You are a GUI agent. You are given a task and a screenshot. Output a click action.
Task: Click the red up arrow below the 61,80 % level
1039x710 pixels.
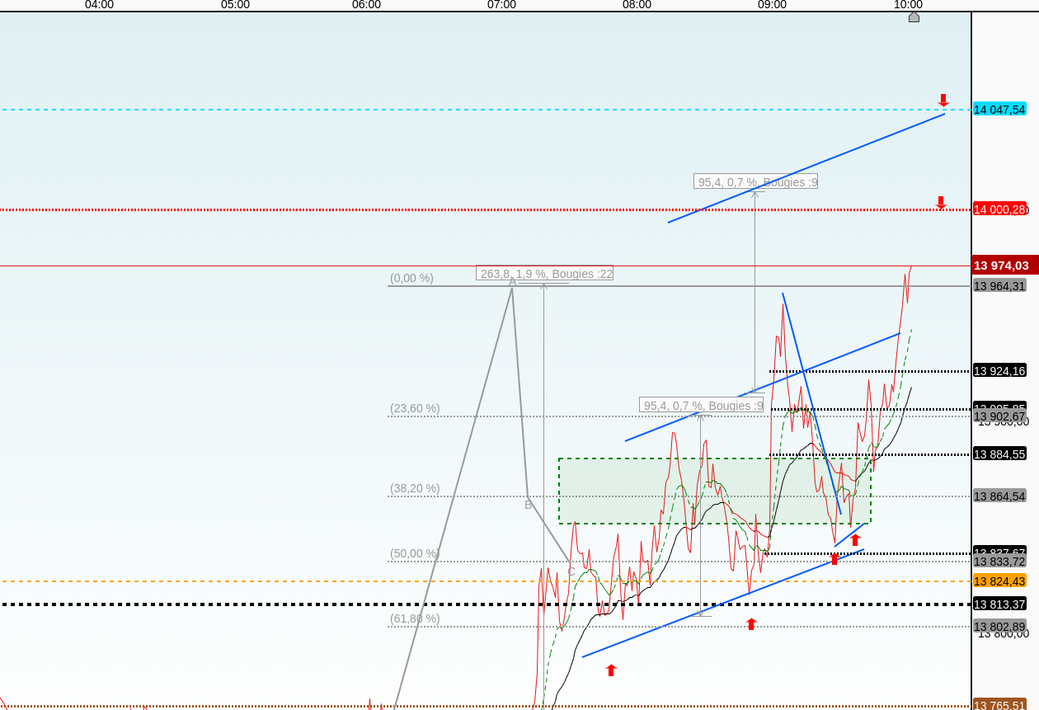(x=751, y=624)
